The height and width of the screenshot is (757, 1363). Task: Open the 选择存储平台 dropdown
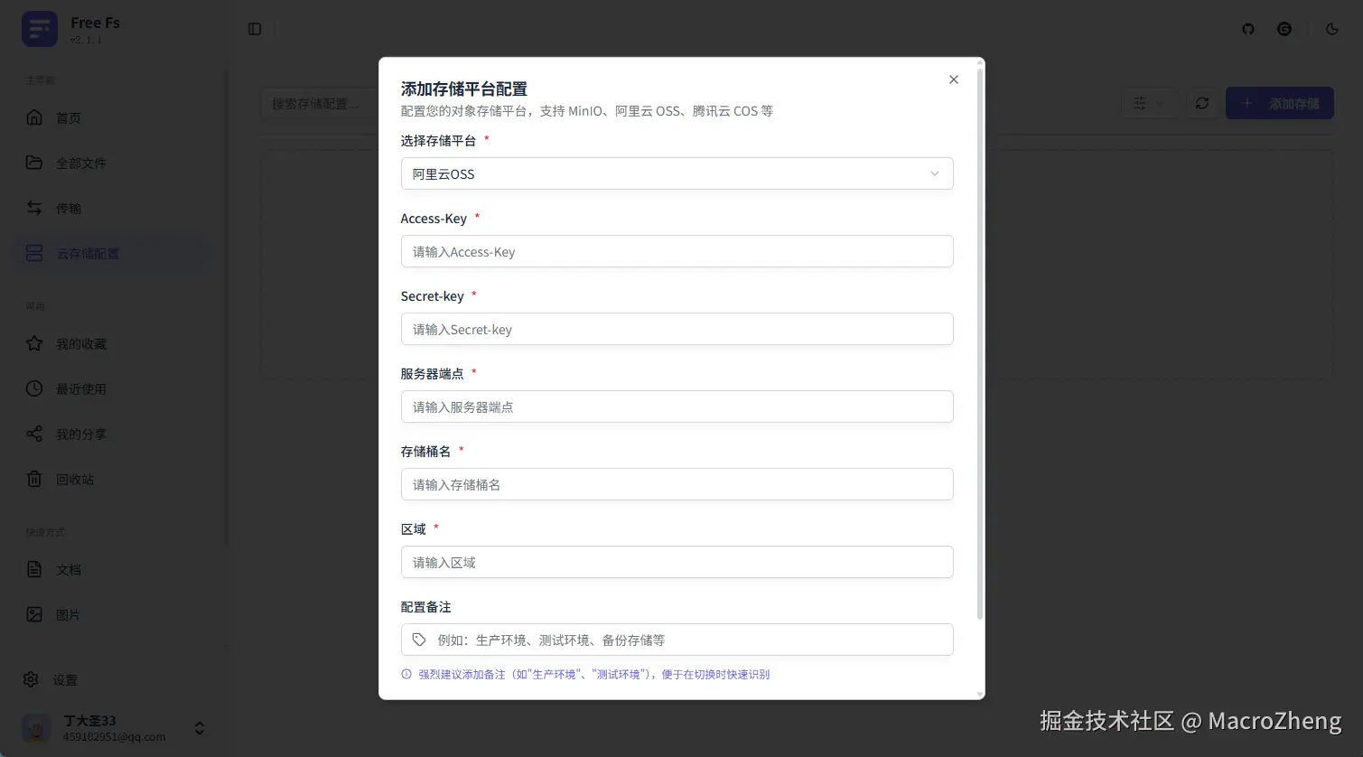click(x=677, y=173)
